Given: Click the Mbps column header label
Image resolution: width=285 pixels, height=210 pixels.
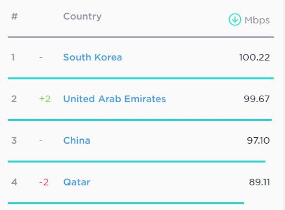Looking at the screenshot, I should pos(257,20).
